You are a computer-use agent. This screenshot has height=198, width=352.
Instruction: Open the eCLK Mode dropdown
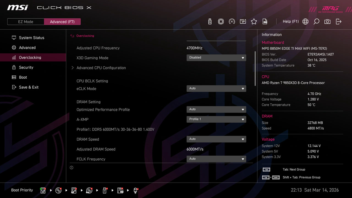(216, 89)
